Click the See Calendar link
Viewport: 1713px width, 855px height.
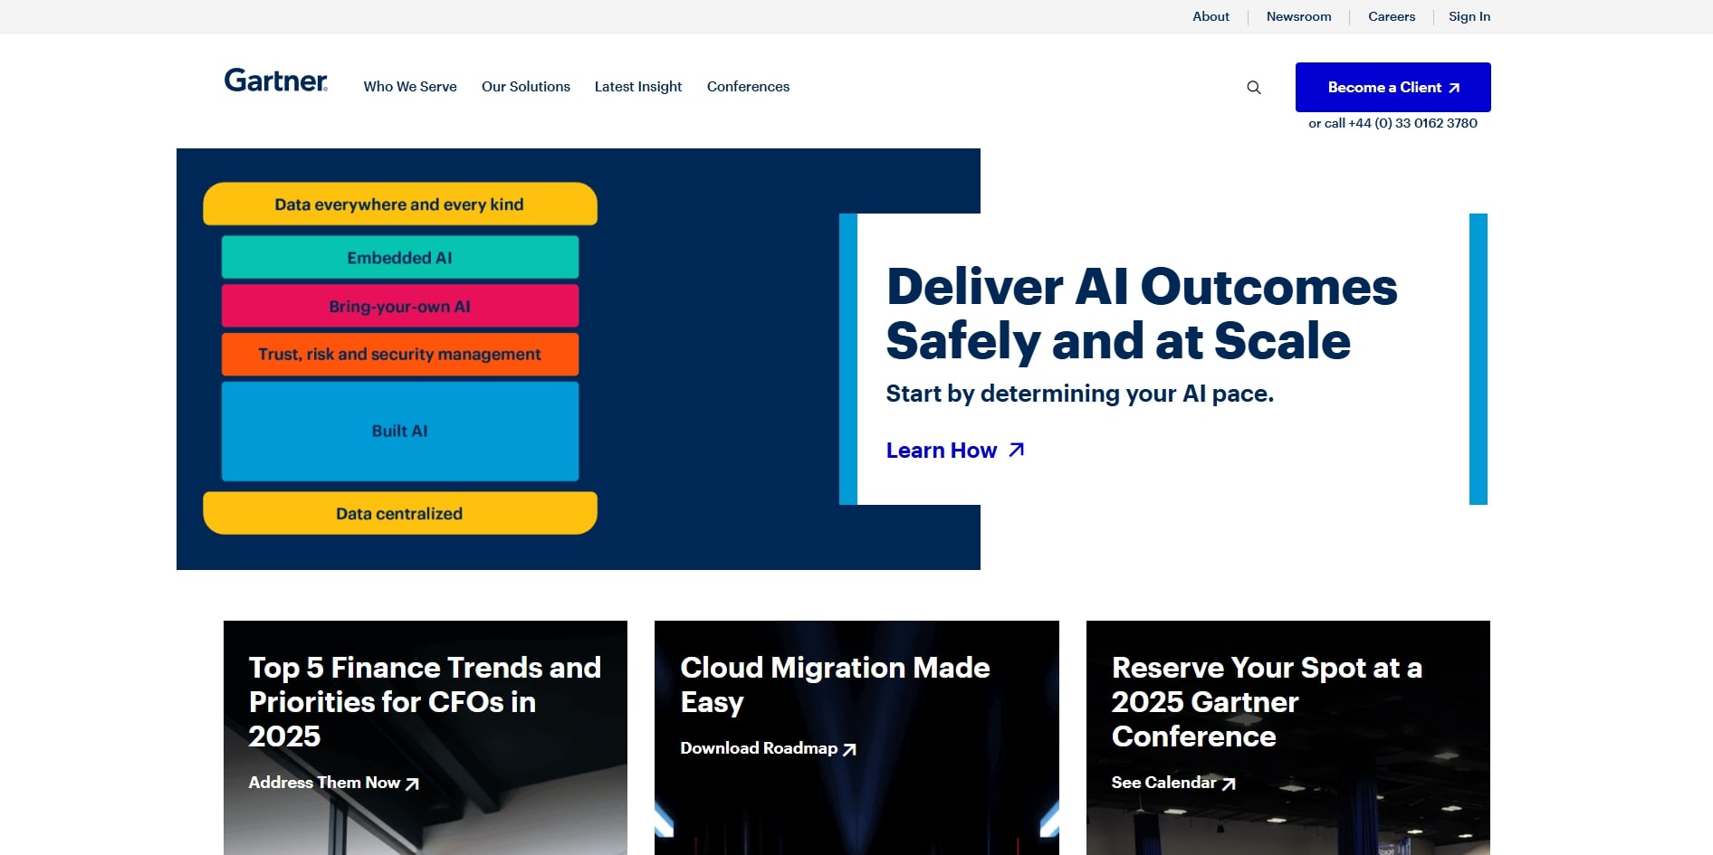click(x=1174, y=783)
